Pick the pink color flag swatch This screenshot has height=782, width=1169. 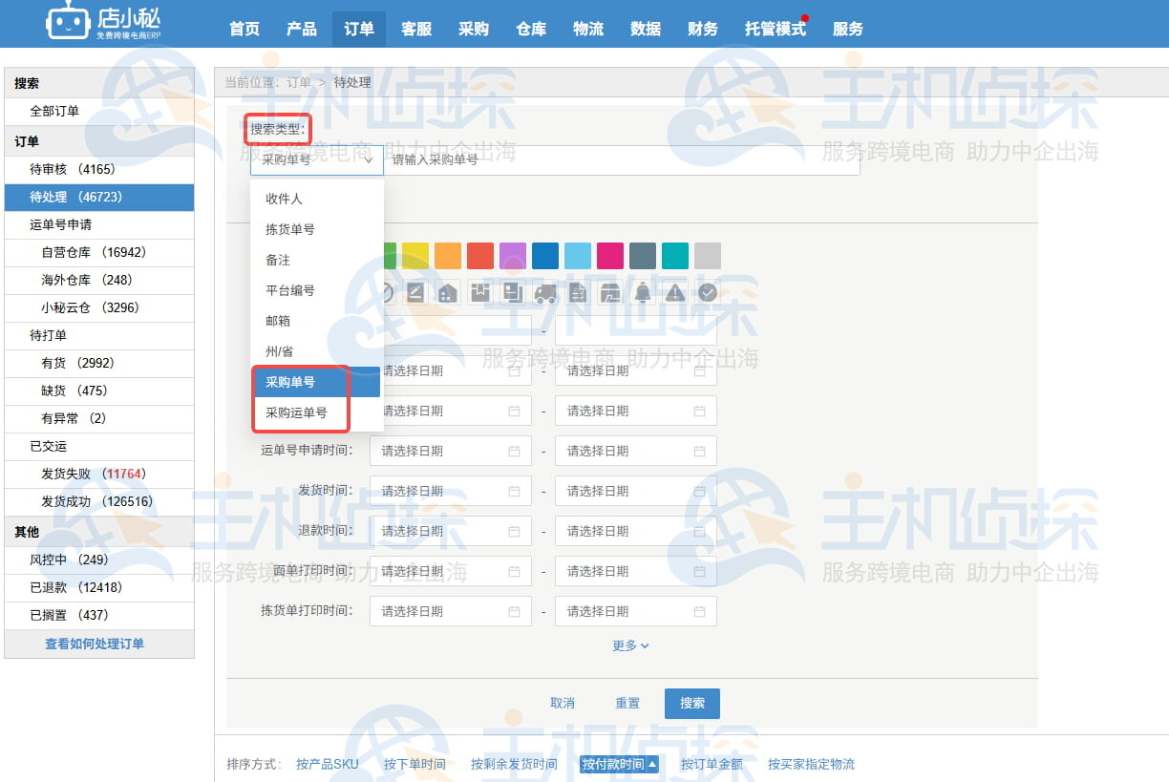pyautogui.click(x=611, y=255)
